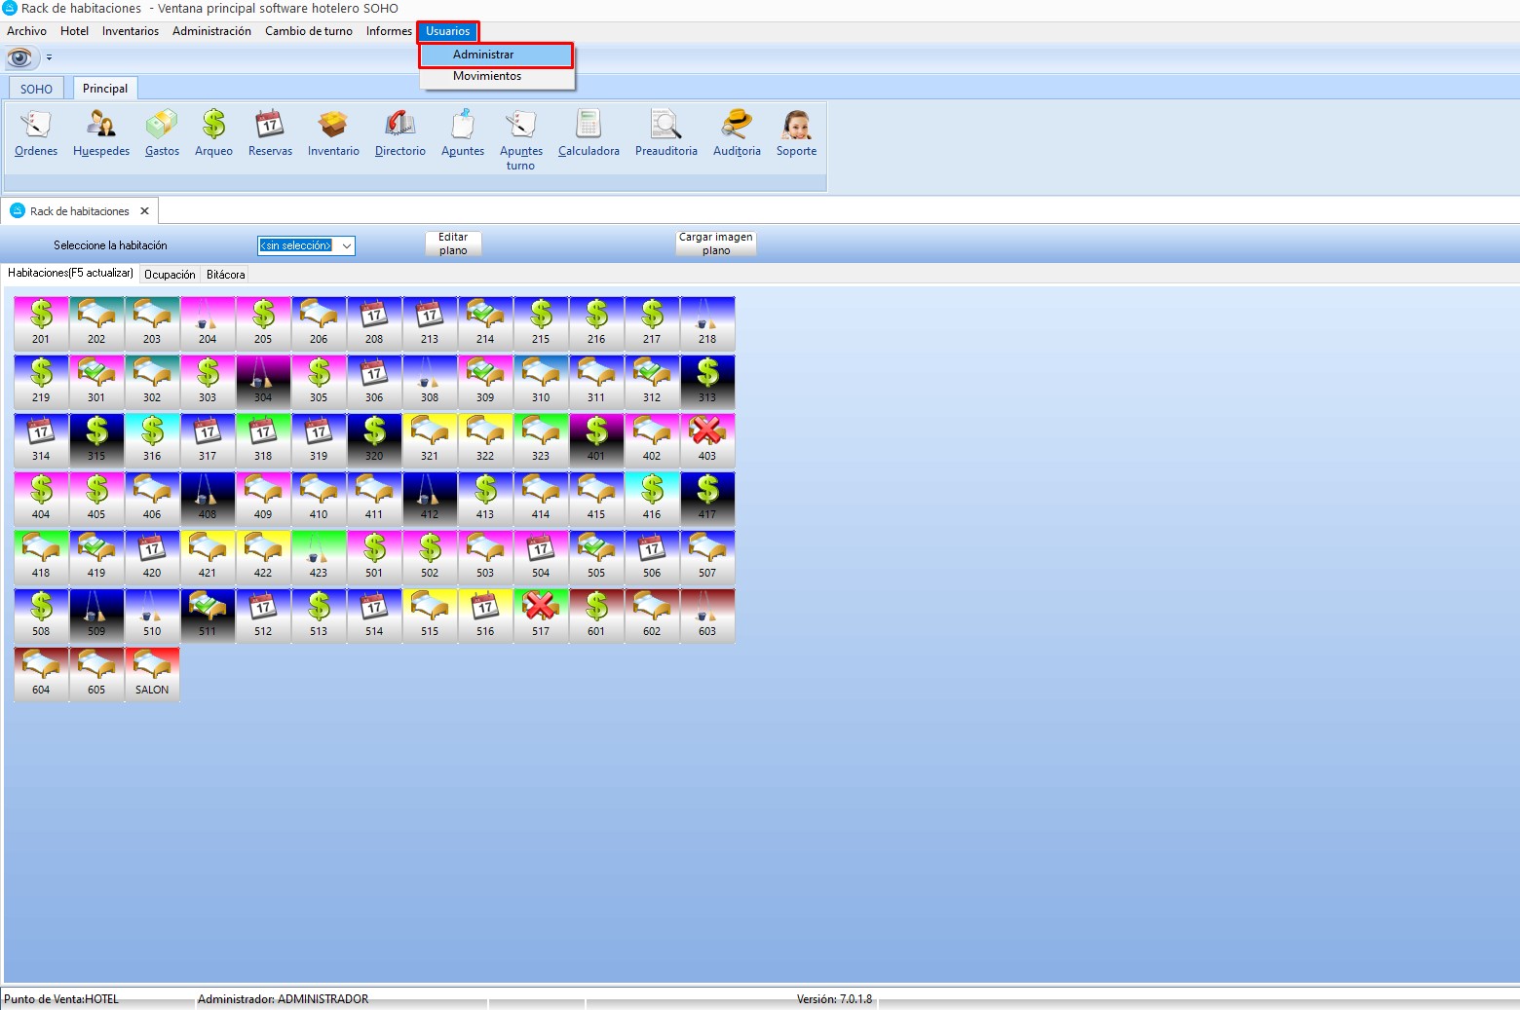Launch the Calculadora tool

tap(589, 132)
